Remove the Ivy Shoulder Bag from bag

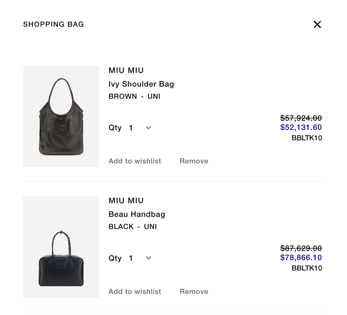(194, 161)
